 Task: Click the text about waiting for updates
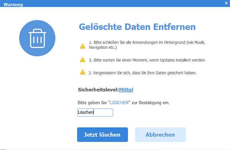click(148, 60)
